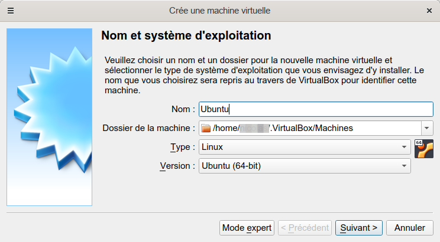
Task: Click the blue starburst wizard image
Action: (x=49, y=117)
